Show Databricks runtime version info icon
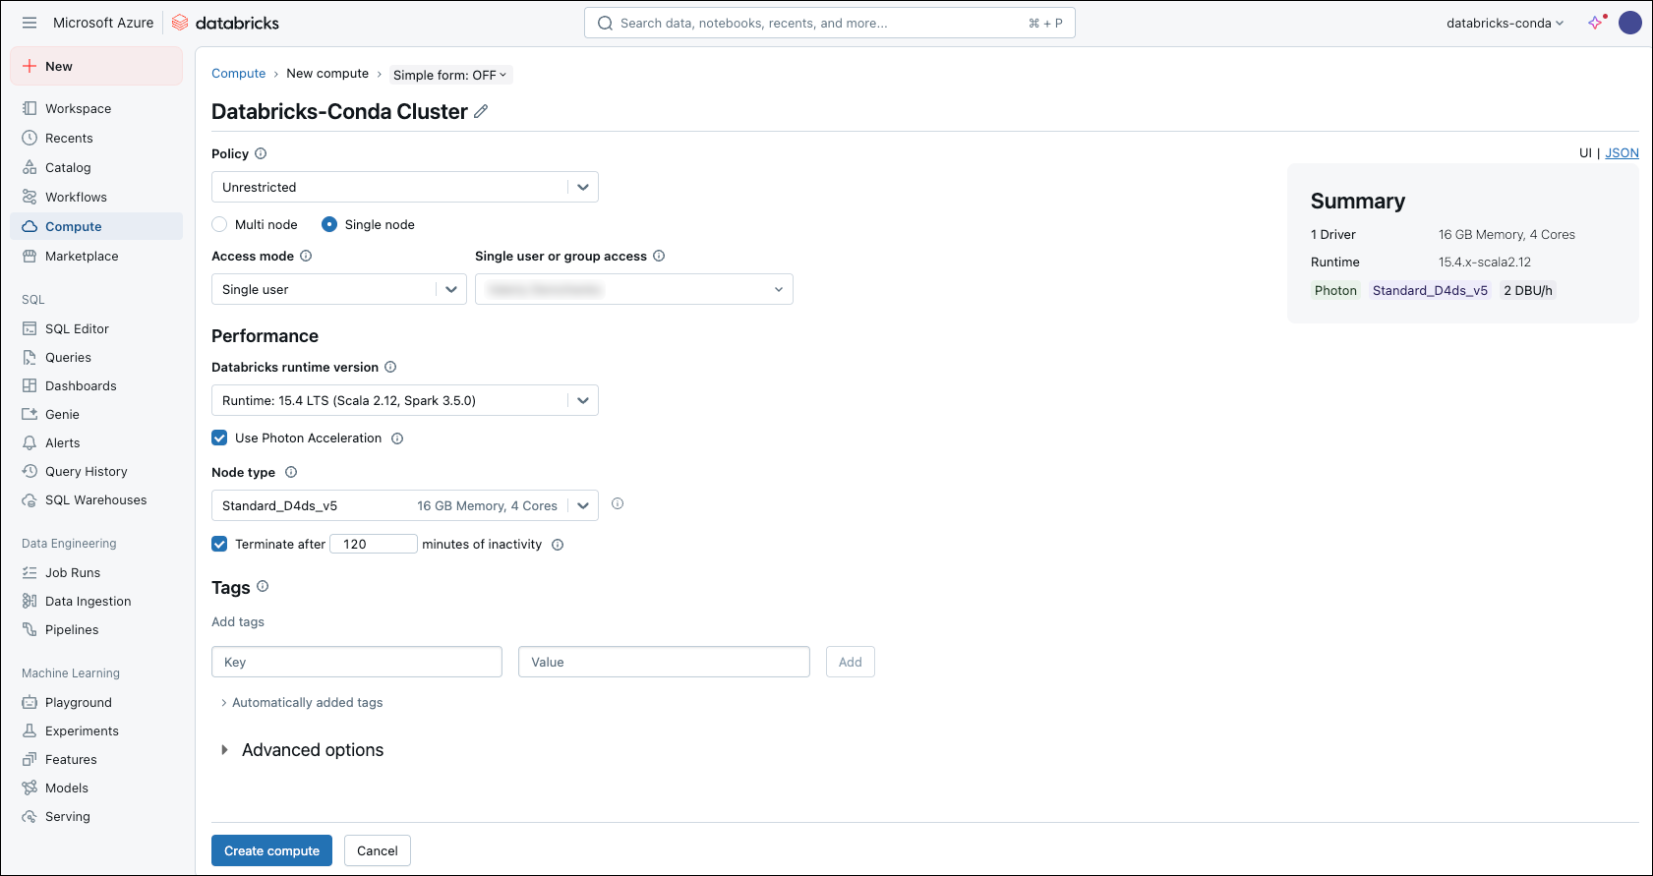Screen dimensions: 1653x876 pyautogui.click(x=390, y=367)
